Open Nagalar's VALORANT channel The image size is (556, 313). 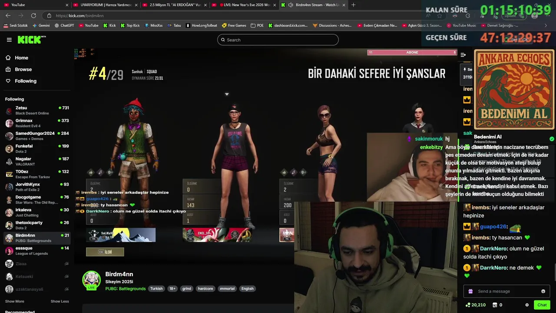click(x=37, y=161)
